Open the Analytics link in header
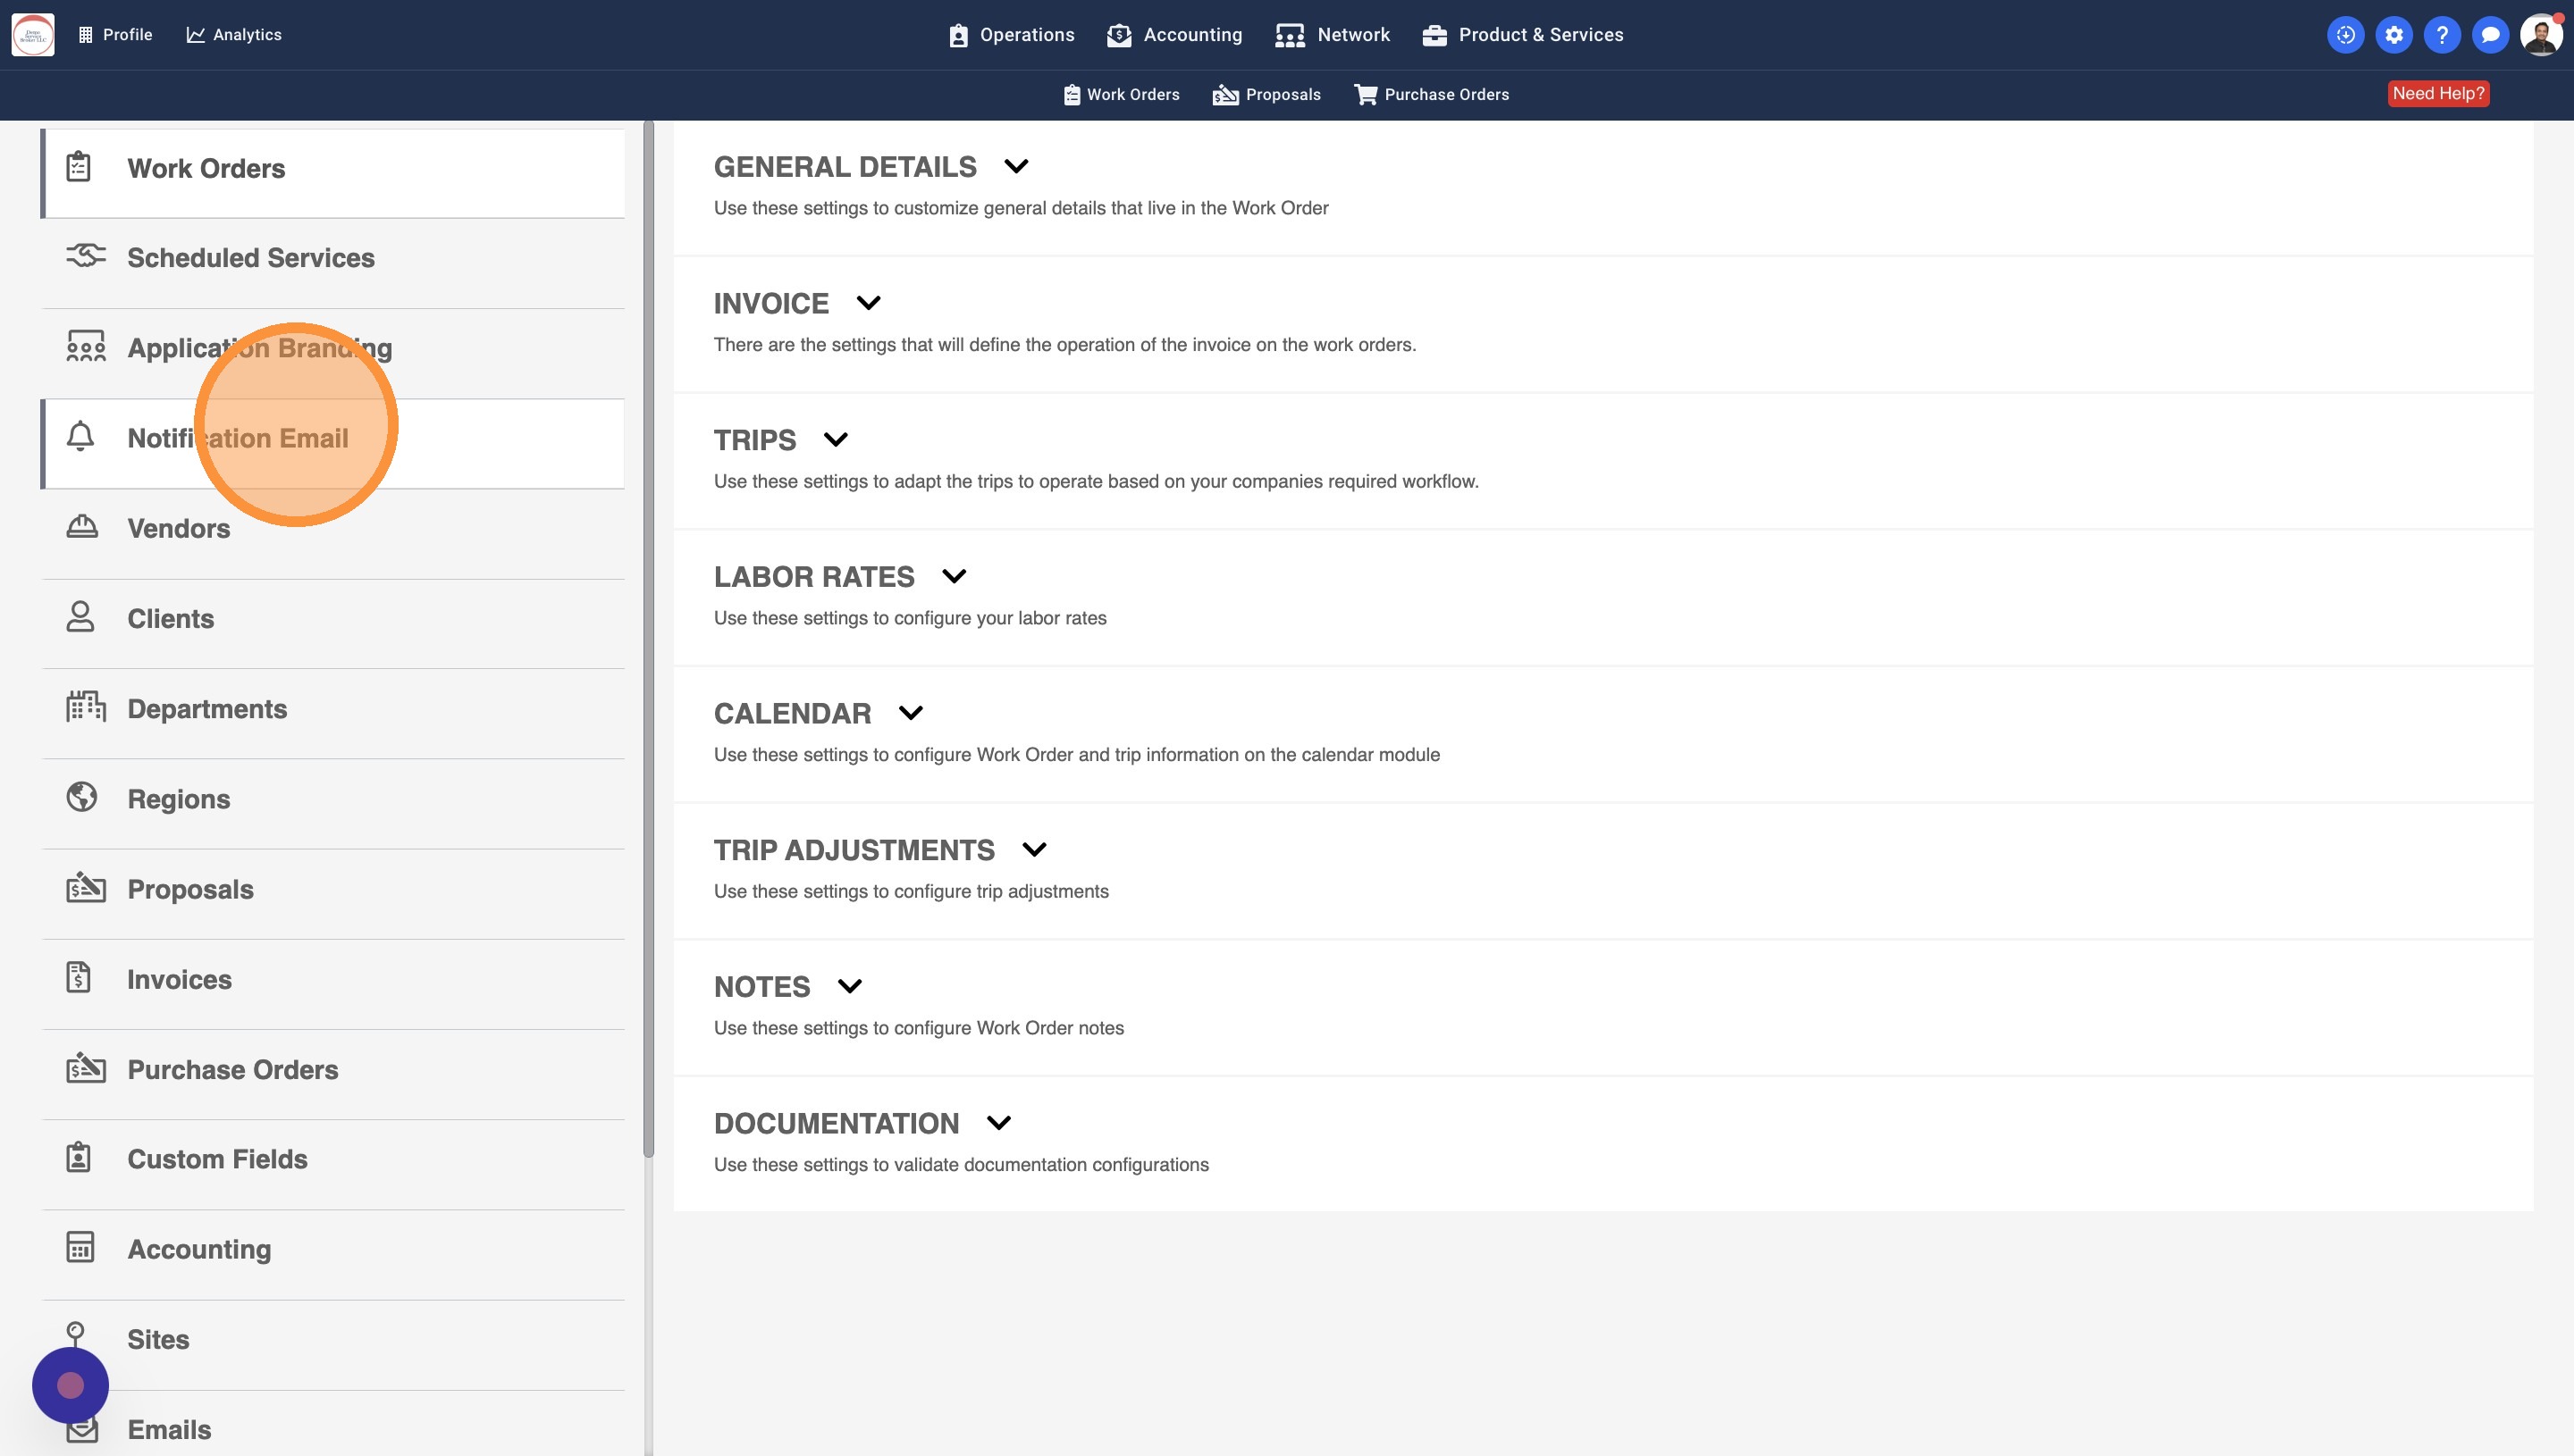2574x1456 pixels. pyautogui.click(x=234, y=35)
